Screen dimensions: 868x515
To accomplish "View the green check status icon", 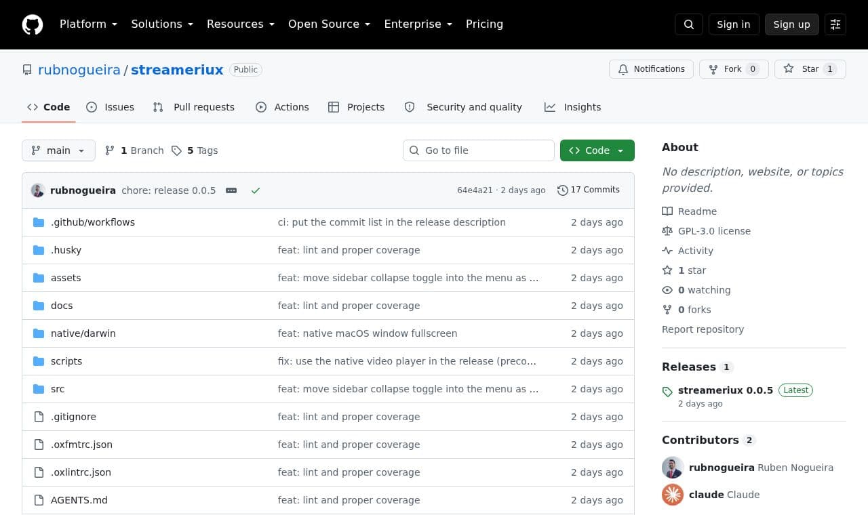I will click(x=256, y=190).
